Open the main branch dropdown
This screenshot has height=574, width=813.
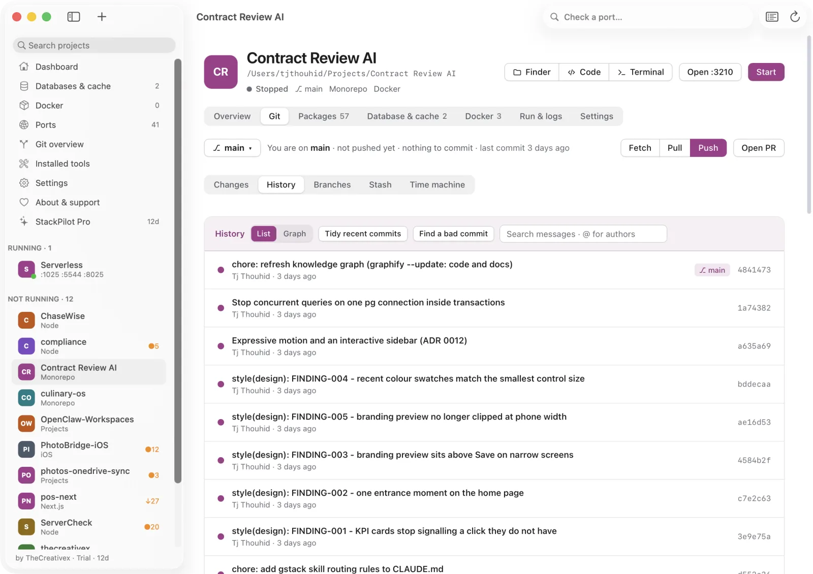click(x=232, y=148)
